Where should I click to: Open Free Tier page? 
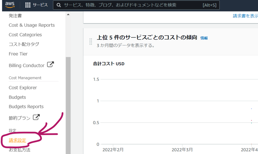(x=18, y=54)
